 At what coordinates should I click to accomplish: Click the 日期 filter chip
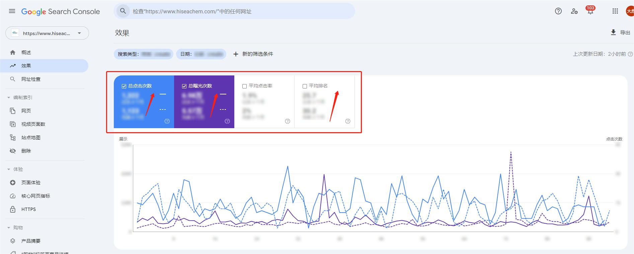click(201, 54)
